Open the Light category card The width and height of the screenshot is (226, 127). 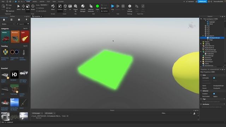(25, 37)
